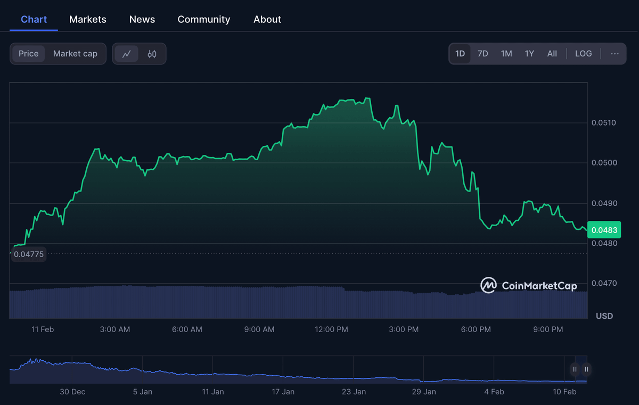Go to the Community tab

(x=204, y=19)
